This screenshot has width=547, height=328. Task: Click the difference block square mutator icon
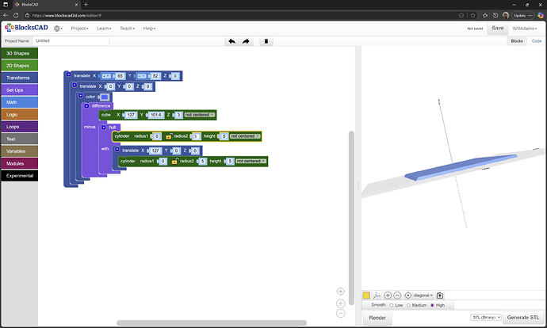pos(86,105)
